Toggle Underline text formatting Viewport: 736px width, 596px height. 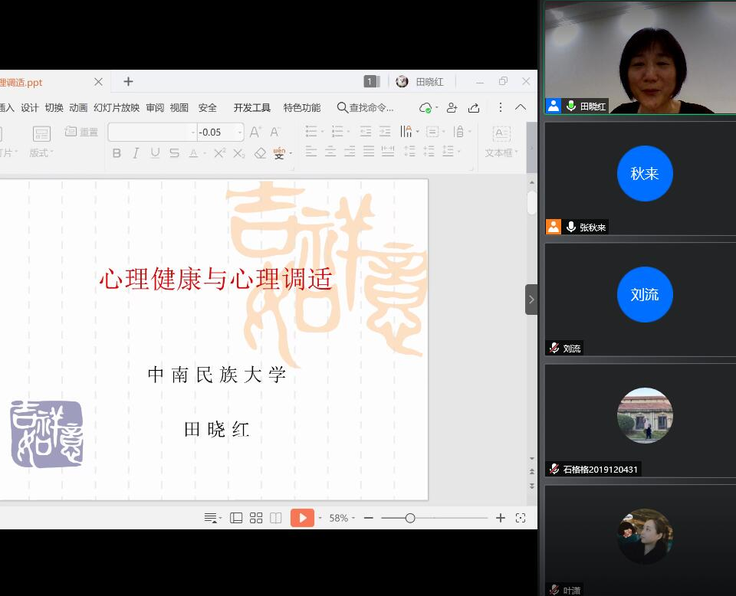[x=155, y=153]
